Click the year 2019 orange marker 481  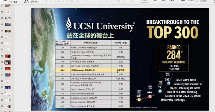(x=139, y=100)
